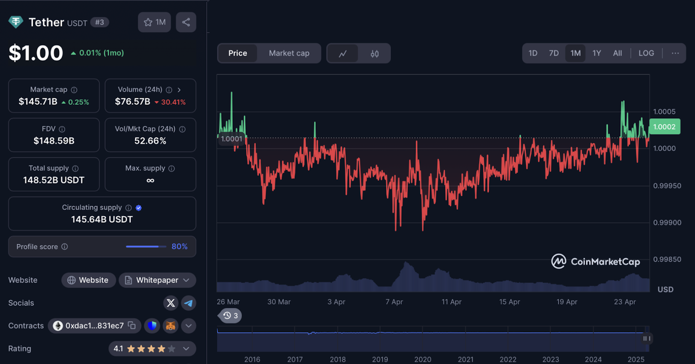Select the line chart icon
695x364 pixels.
343,53
